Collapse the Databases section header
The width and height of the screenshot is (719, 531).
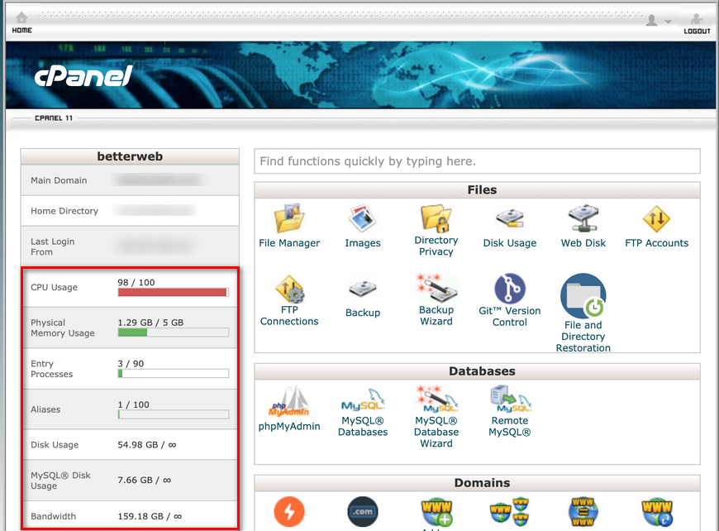(x=477, y=371)
